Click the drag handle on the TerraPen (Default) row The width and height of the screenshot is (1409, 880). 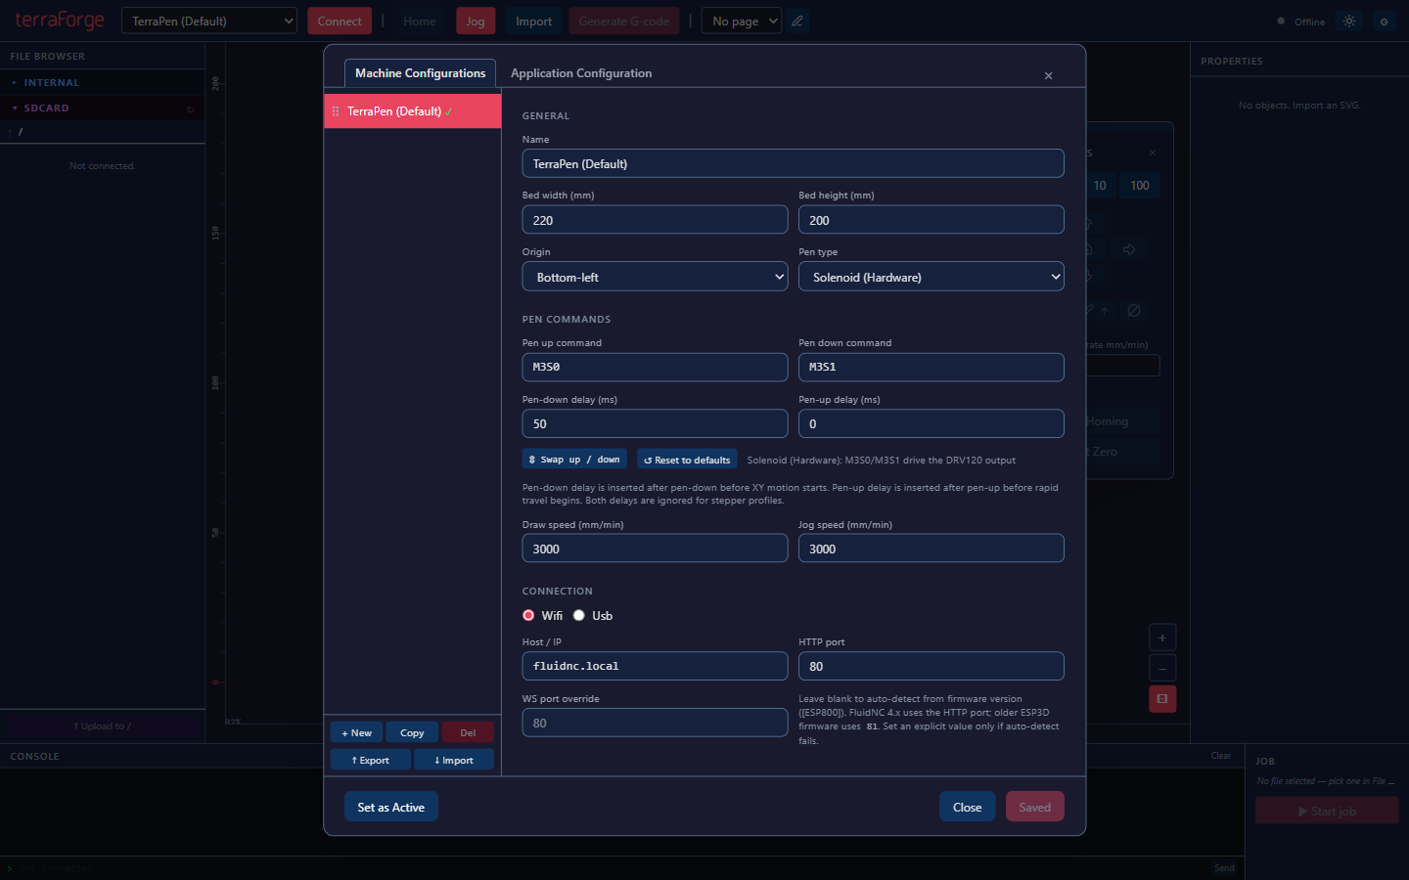pos(336,111)
